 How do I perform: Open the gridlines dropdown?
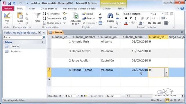click(x=167, y=23)
